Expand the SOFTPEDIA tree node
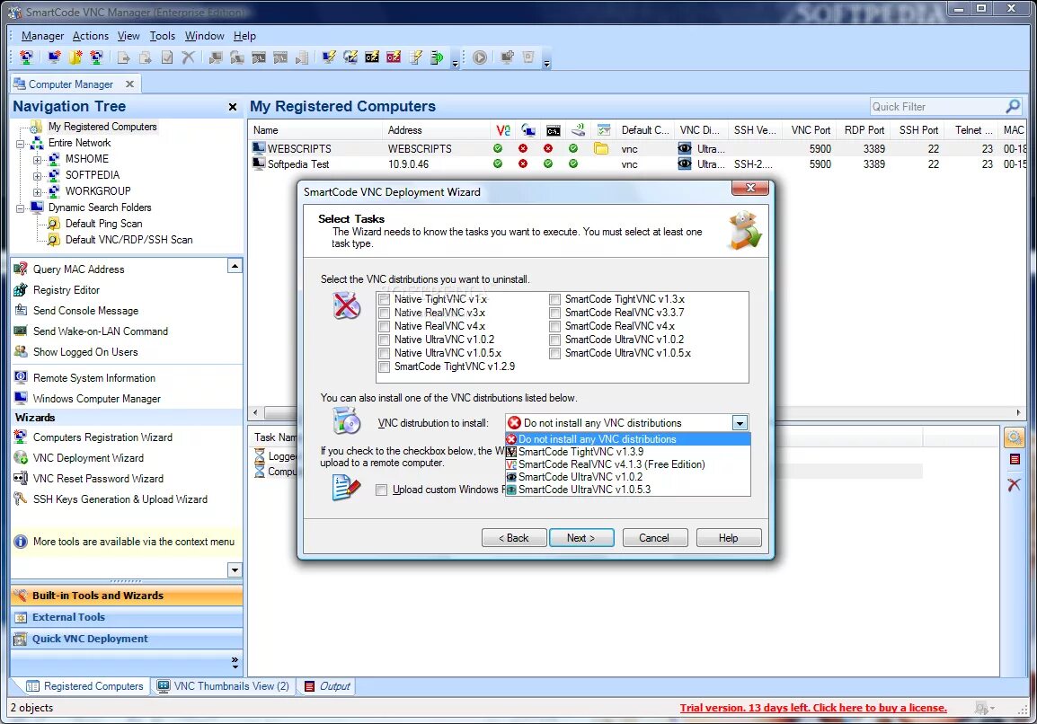This screenshot has height=724, width=1037. [x=38, y=176]
